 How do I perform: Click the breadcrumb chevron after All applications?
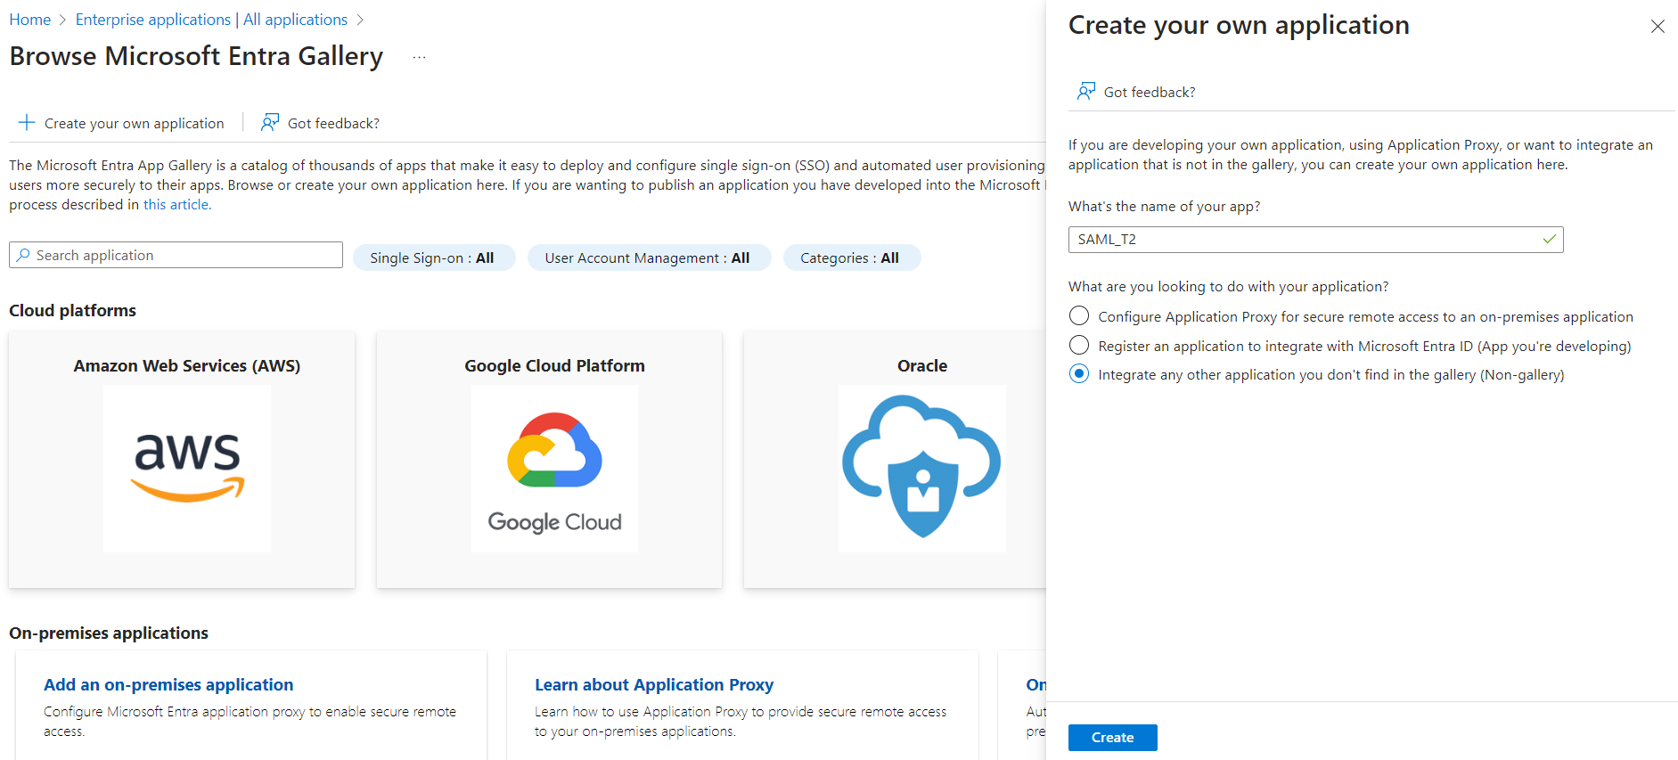(360, 20)
